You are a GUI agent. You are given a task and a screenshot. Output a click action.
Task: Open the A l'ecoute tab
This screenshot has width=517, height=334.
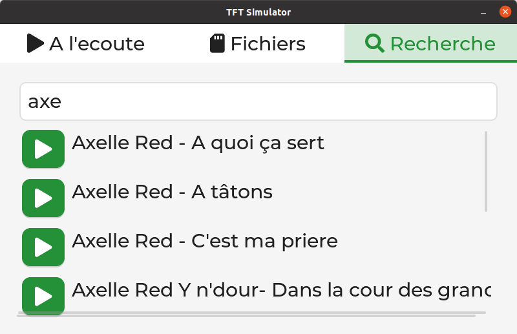coord(86,43)
